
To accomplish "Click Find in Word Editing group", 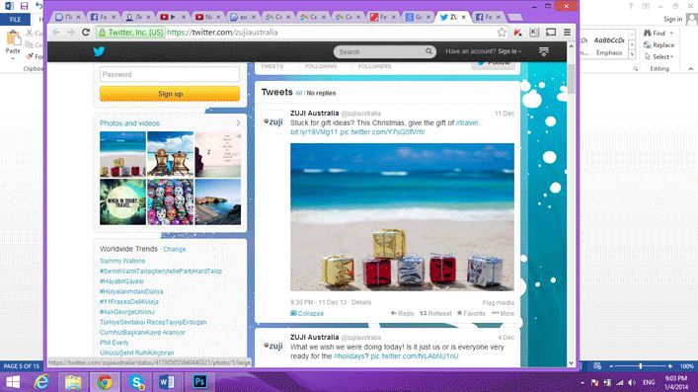I will coord(655,33).
